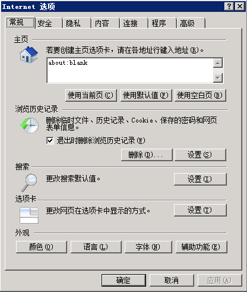Click the question mark help icon in title bar

(x=229, y=7)
